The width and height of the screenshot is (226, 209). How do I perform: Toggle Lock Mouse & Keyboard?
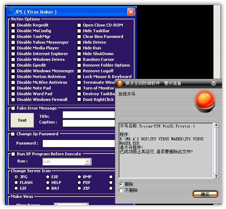click(x=79, y=77)
